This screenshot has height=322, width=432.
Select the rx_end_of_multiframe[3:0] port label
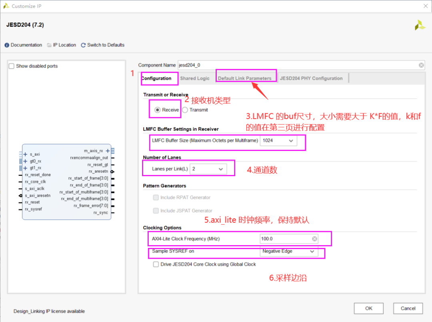pos(84,199)
